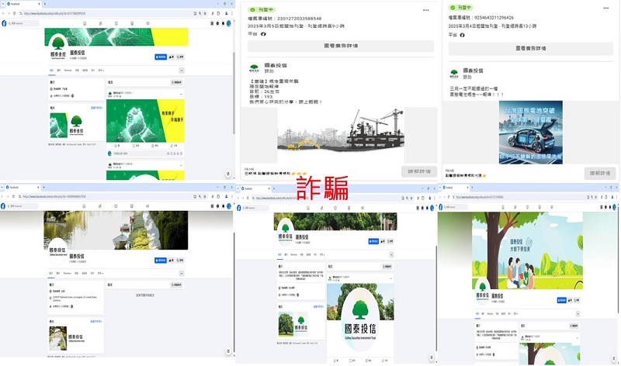621x366 pixels.
Task: Click 瞭解詳情 on the solid-state battery ad
Action: click(600, 173)
